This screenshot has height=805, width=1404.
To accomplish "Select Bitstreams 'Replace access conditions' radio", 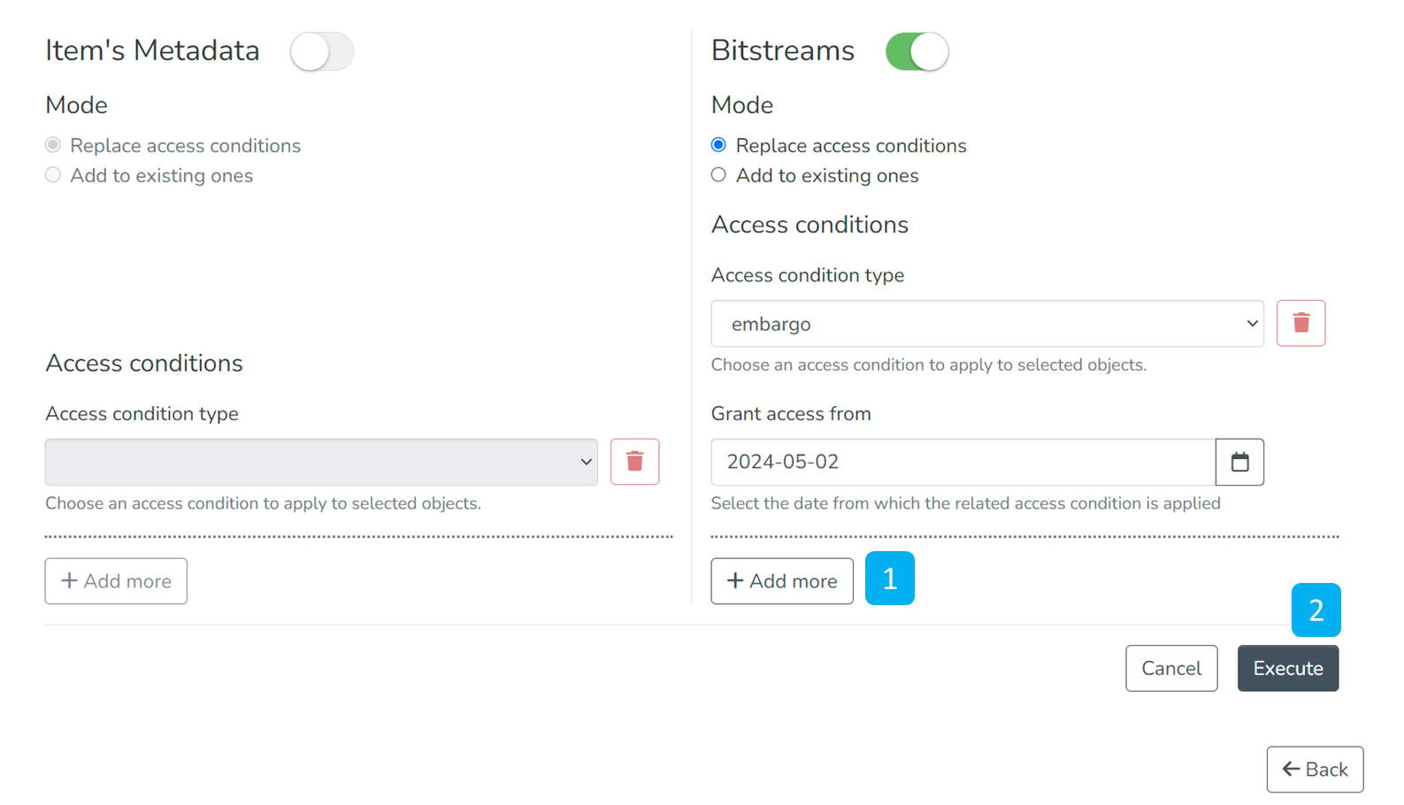I will [718, 145].
